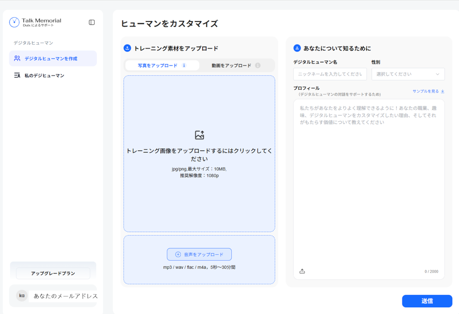Open the サンプルを見る sample link
The image size is (459, 314).
[x=426, y=91]
